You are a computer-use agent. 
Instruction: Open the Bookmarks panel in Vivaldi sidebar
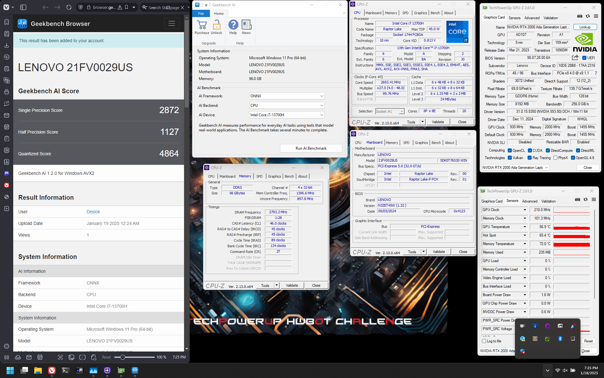pos(7,22)
